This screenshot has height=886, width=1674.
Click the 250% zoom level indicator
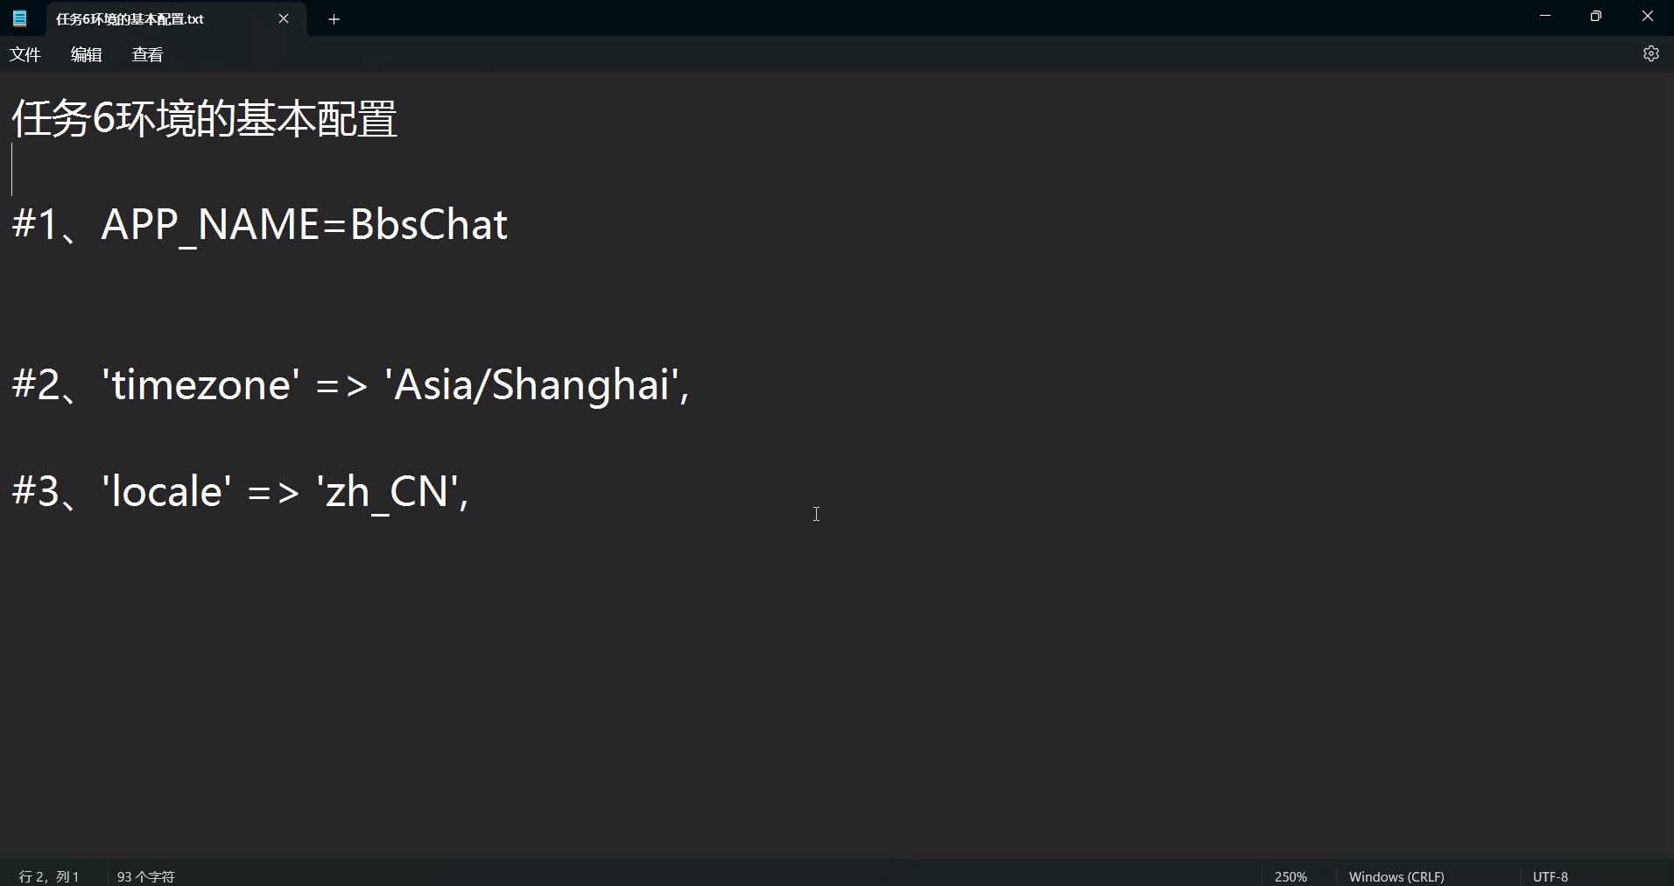coord(1290,875)
